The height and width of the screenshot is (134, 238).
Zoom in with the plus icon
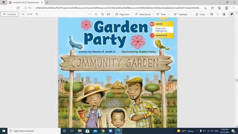click(96, 14)
